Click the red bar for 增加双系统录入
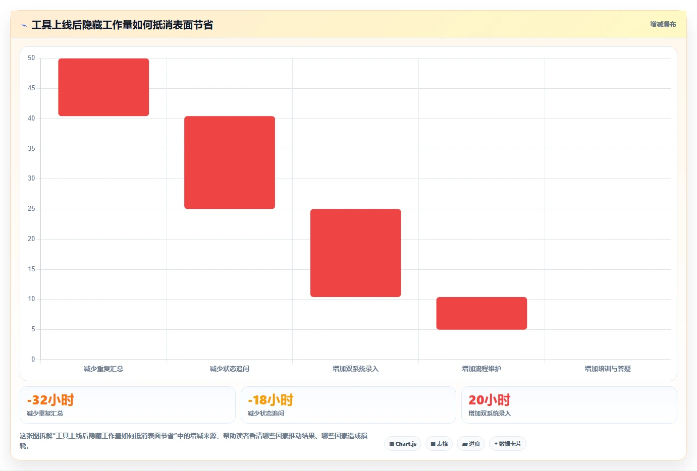Image resolution: width=697 pixels, height=471 pixels. [356, 253]
